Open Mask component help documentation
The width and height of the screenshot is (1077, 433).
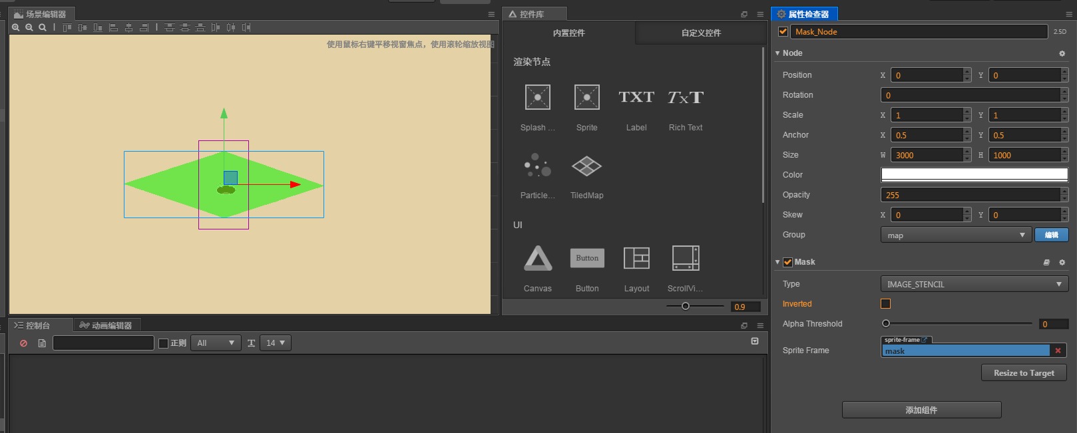[1046, 263]
